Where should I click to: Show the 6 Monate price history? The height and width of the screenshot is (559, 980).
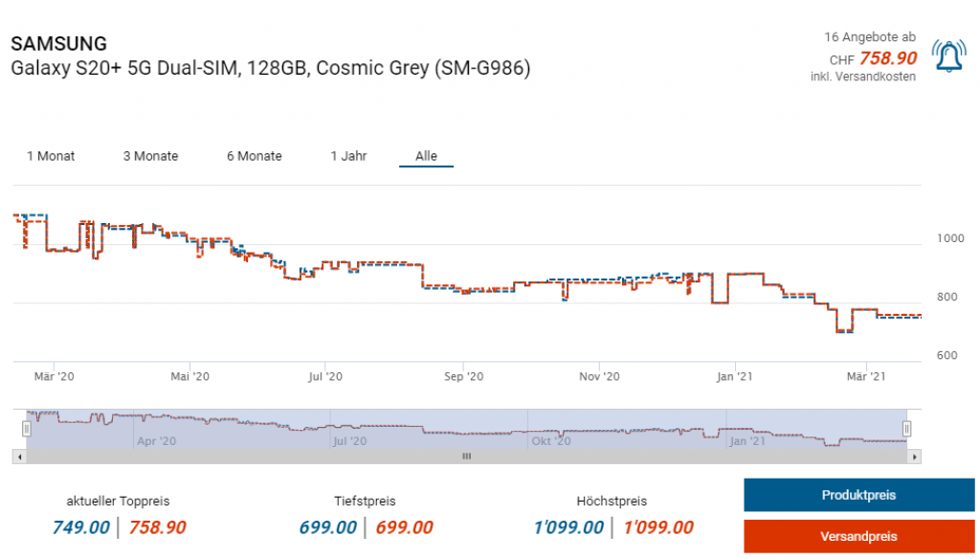click(x=254, y=156)
